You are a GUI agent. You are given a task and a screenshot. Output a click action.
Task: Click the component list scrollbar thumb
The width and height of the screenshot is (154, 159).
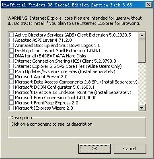point(142,51)
